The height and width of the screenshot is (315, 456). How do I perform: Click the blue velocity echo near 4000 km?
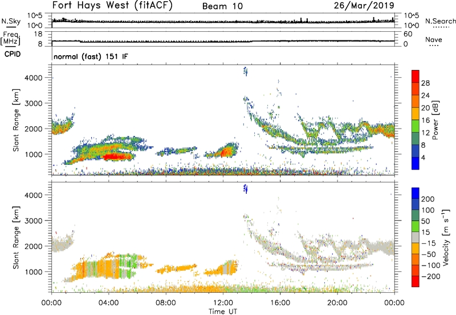pyautogui.click(x=246, y=189)
